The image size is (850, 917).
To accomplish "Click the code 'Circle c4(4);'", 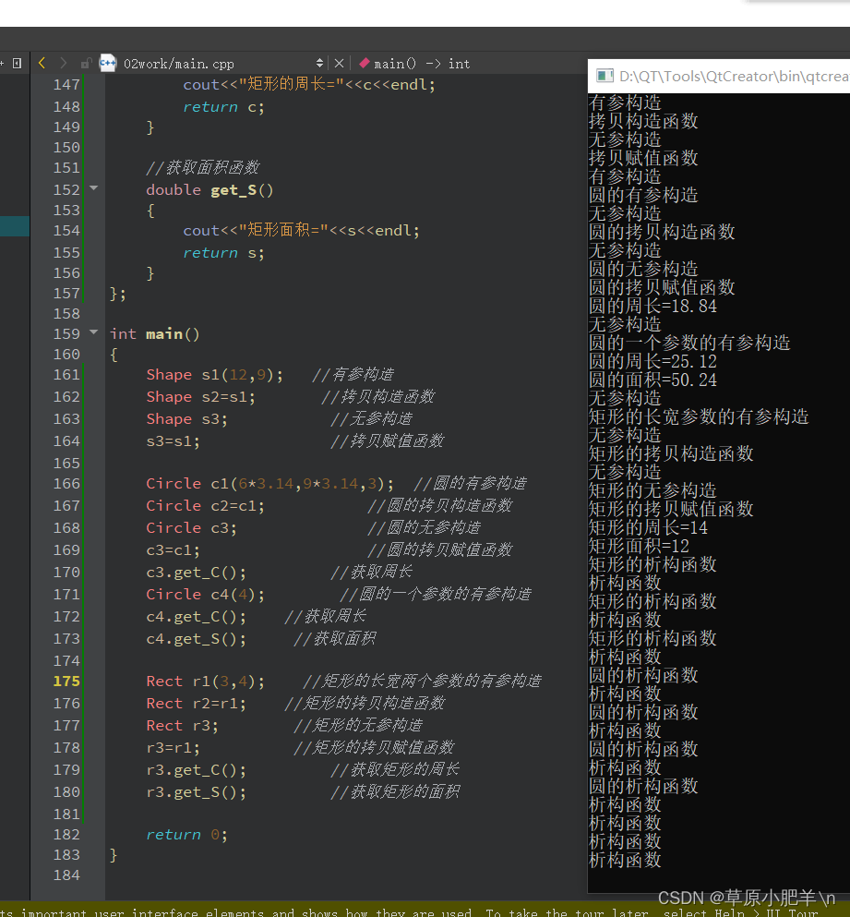I will coord(205,595).
